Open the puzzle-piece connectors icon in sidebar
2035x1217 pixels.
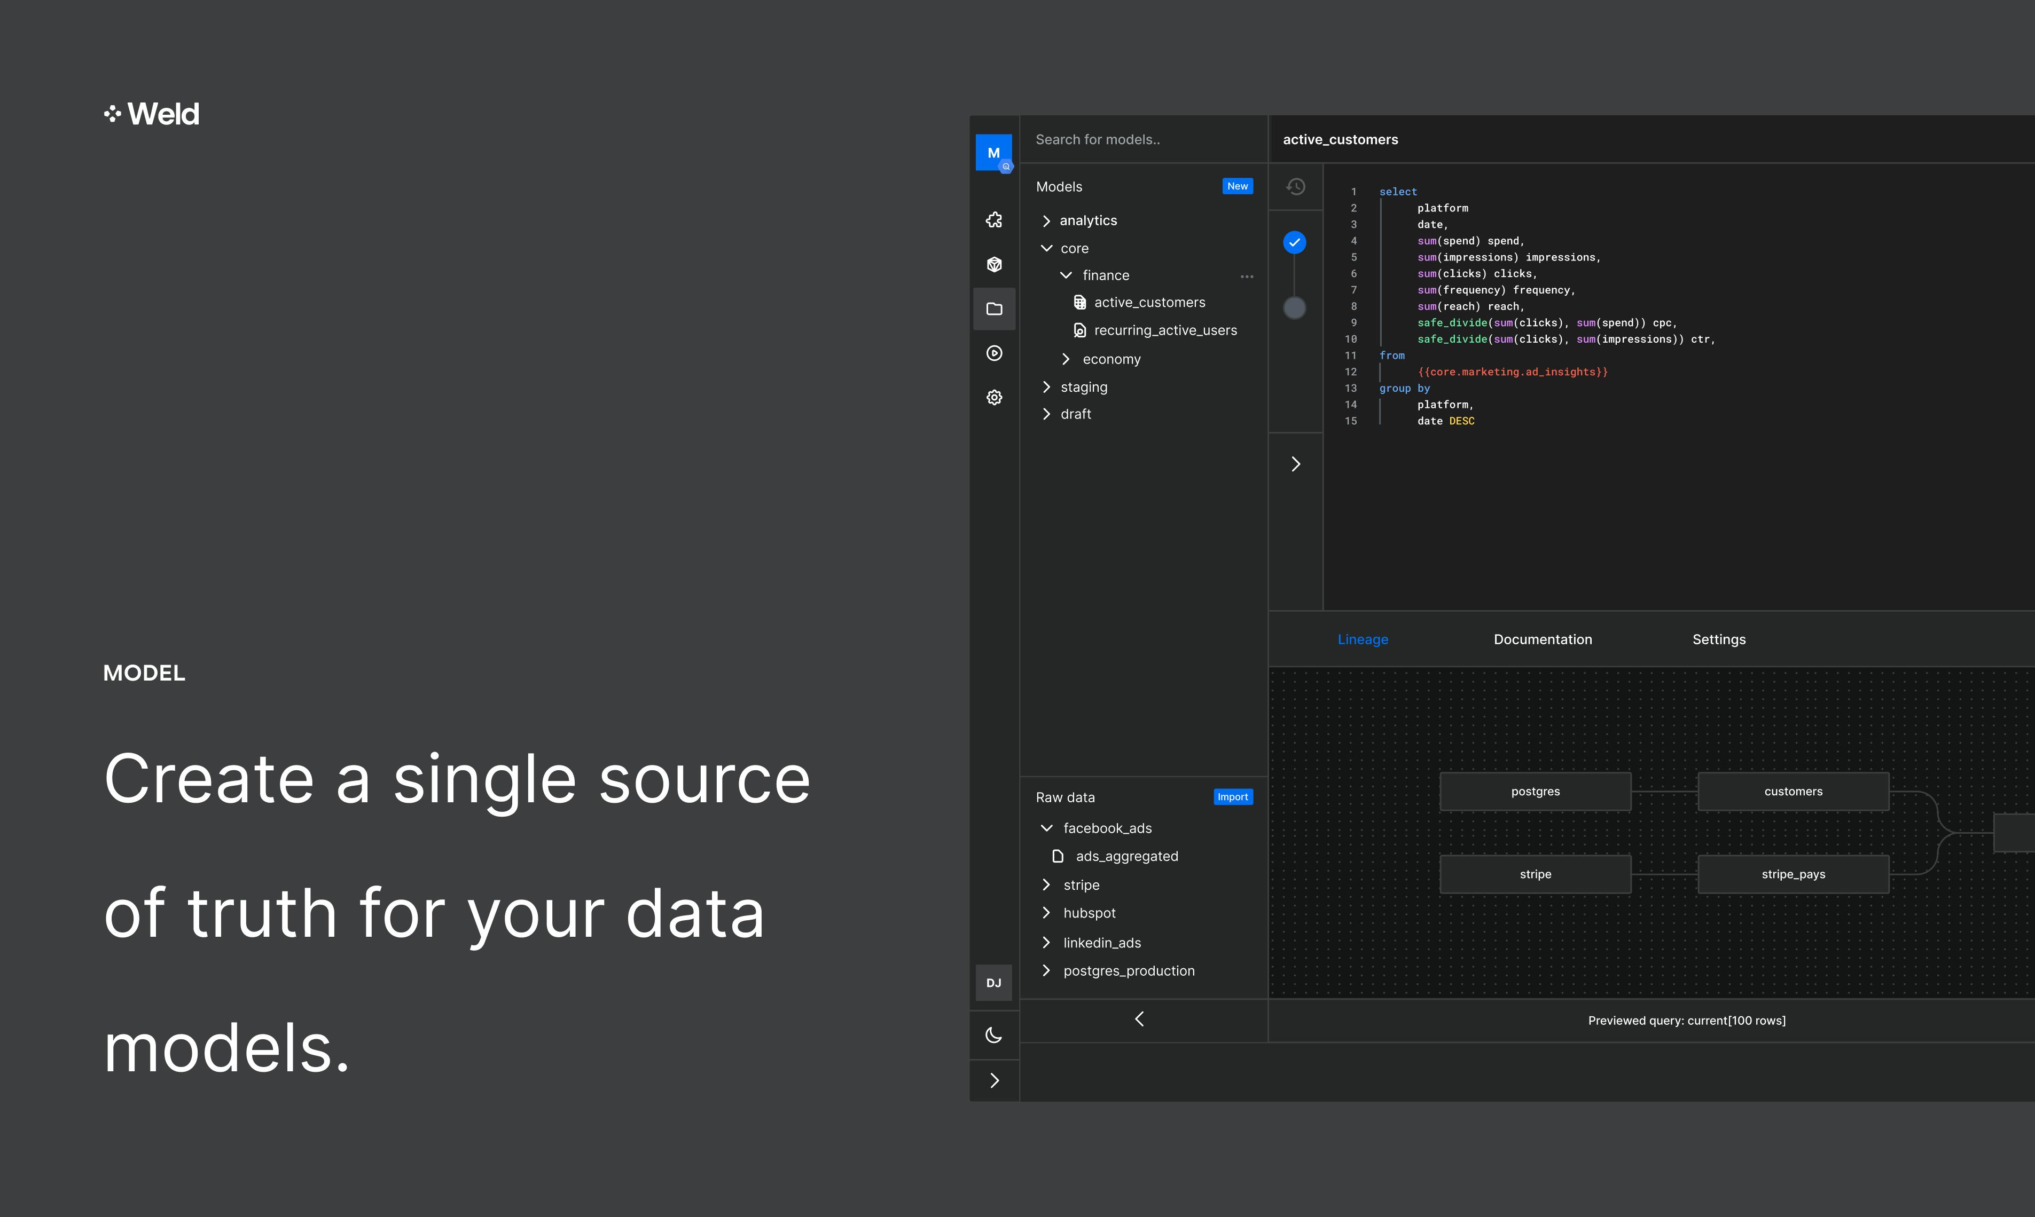click(993, 220)
